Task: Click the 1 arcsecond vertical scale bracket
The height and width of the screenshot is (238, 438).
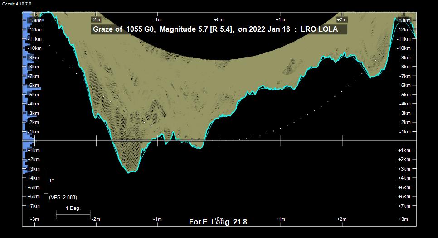Action: 45,180
